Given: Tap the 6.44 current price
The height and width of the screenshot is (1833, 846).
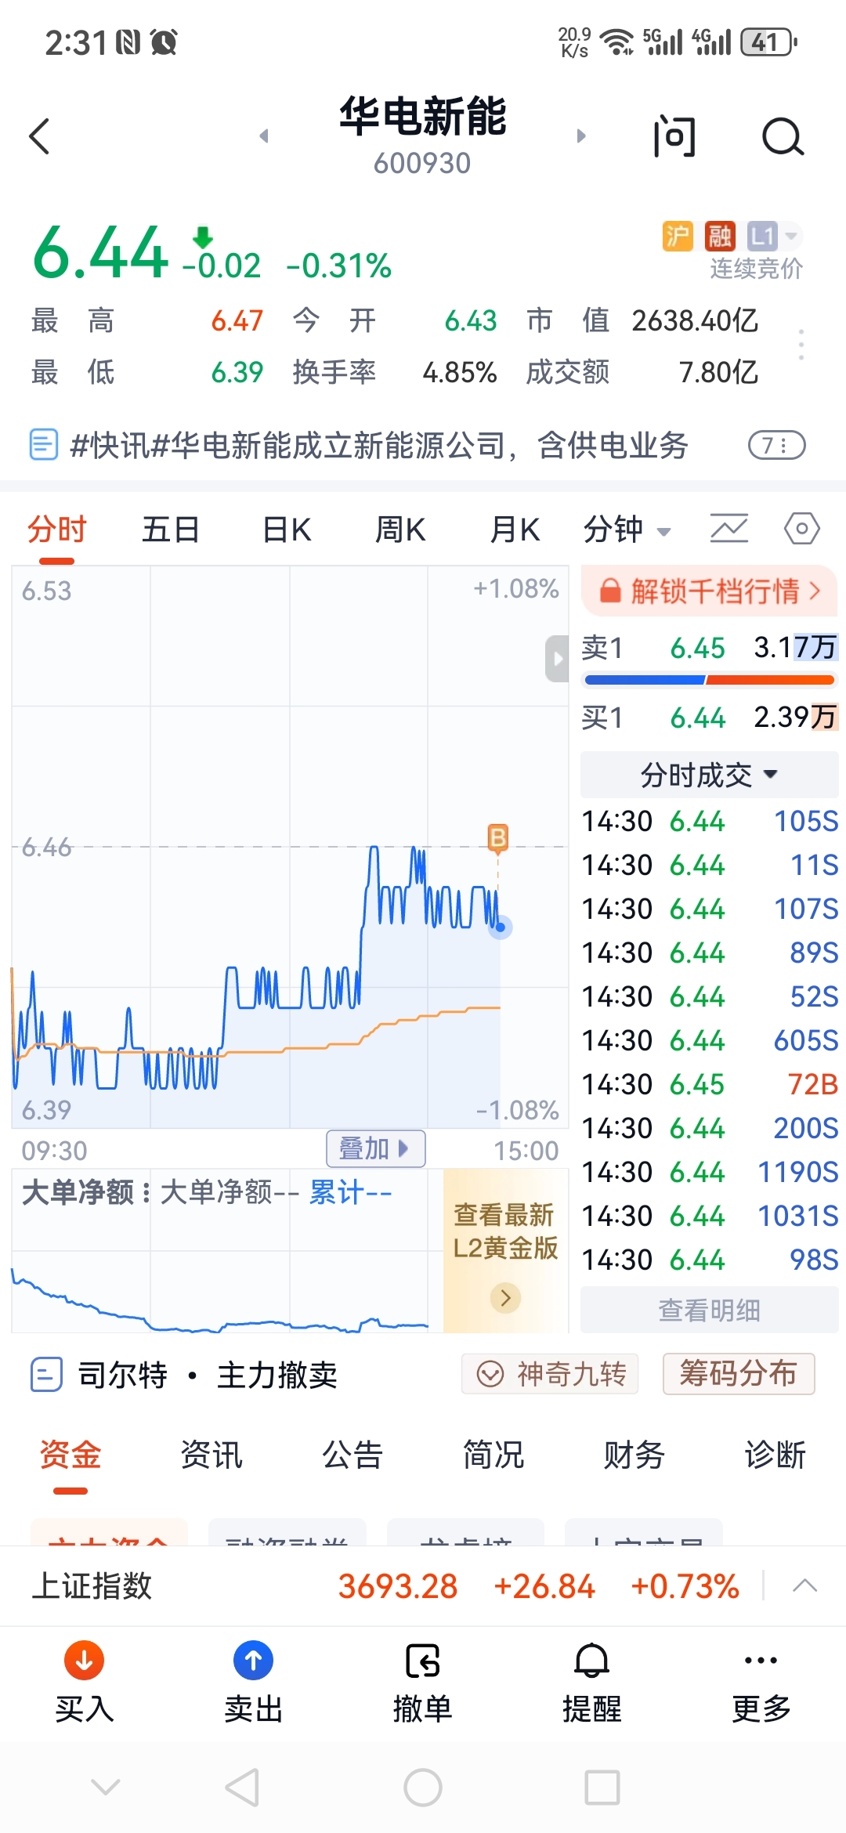Looking at the screenshot, I should (100, 252).
